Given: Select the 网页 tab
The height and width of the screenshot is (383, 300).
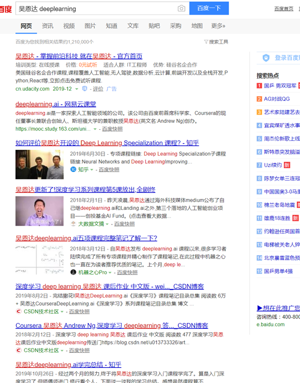Looking at the screenshot, I should click(x=26, y=26).
